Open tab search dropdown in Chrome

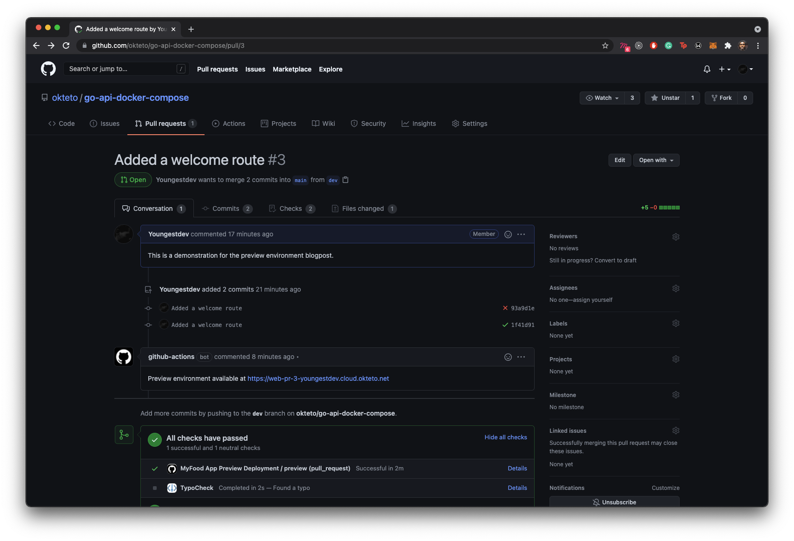[758, 29]
